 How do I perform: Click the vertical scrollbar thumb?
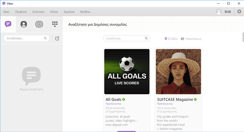pyautogui.click(x=243, y=37)
